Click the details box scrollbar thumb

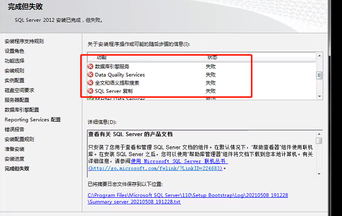coord(319,141)
